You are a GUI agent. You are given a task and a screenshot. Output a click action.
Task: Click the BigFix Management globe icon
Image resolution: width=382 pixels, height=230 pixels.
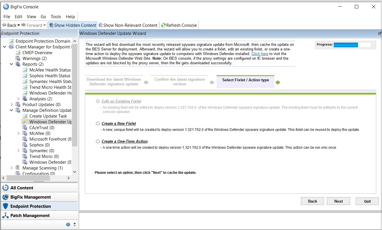coord(5,197)
